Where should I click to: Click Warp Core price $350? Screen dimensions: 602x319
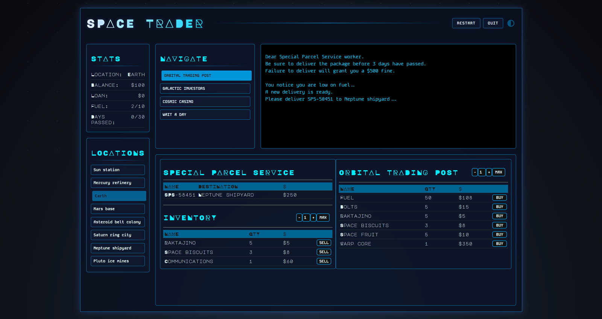tap(465, 244)
